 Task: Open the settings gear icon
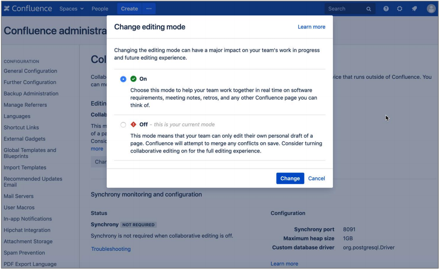pyautogui.click(x=400, y=8)
